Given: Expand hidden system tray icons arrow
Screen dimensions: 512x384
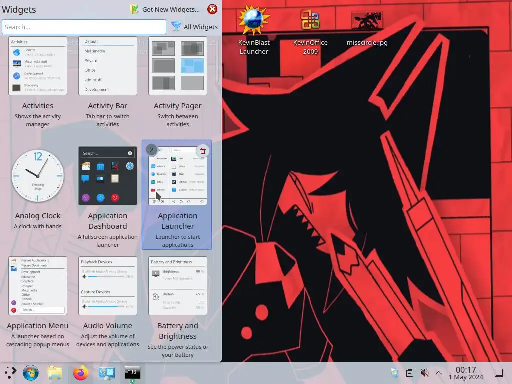Looking at the screenshot, I should 439,373.
